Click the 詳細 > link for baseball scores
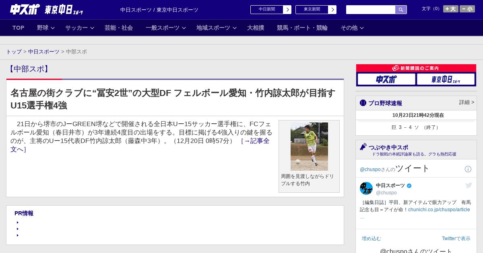Image resolution: width=483 pixels, height=253 pixels. tap(466, 102)
